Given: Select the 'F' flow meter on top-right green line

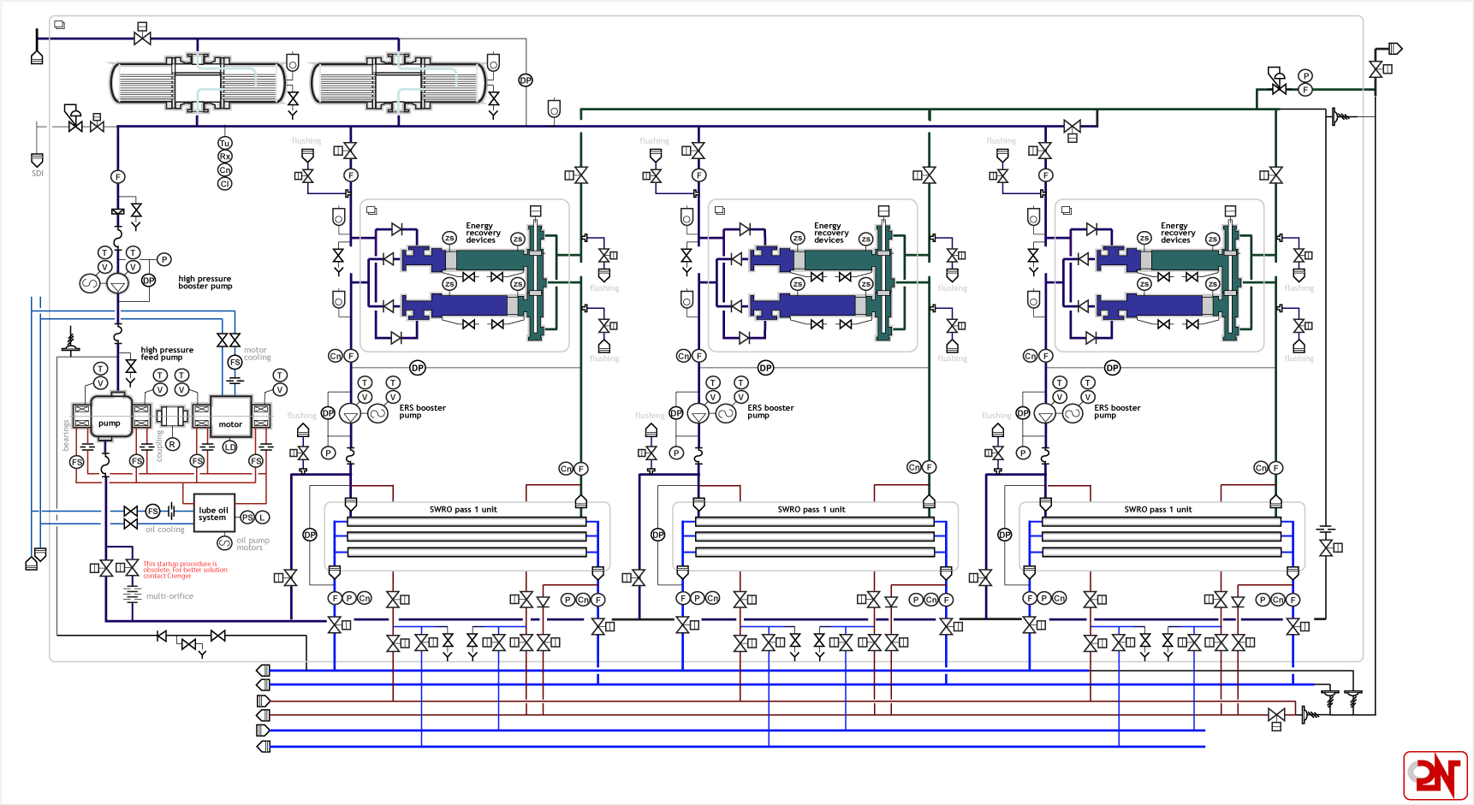Looking at the screenshot, I should [x=1305, y=89].
